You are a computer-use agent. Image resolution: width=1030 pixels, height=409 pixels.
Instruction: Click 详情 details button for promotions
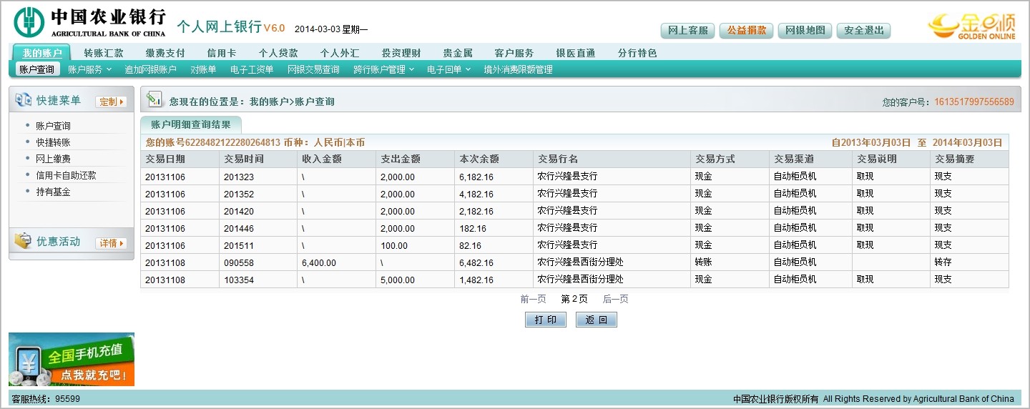coord(111,243)
